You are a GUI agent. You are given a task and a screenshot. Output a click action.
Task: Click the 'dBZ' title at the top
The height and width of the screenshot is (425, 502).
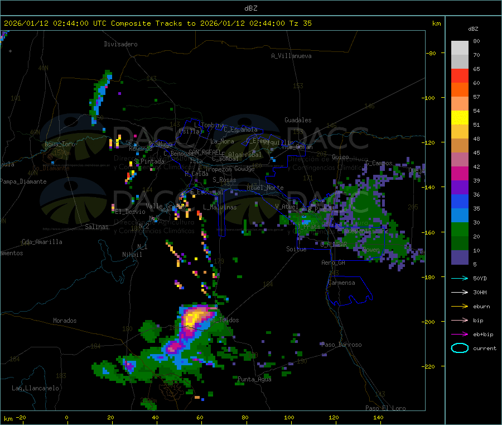[x=250, y=8]
